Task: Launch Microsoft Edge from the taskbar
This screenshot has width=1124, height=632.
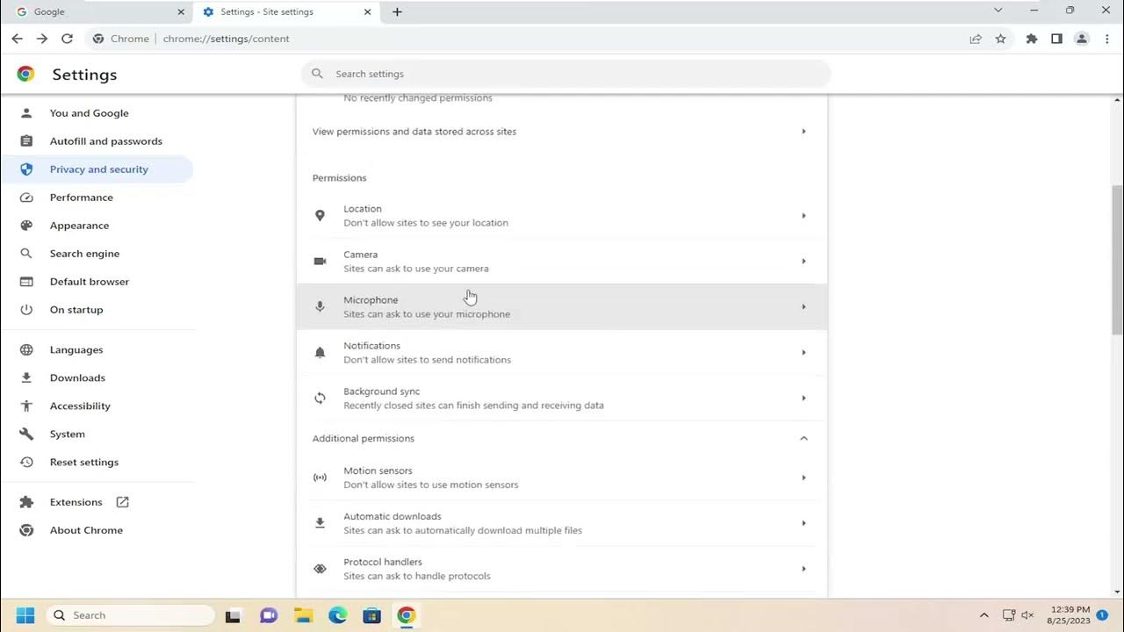Action: tap(338, 615)
